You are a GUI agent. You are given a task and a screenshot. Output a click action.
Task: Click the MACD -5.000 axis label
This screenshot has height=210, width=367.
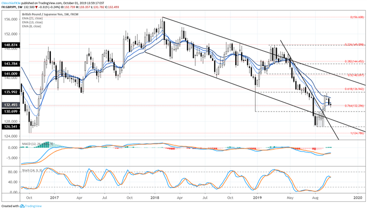12,158
